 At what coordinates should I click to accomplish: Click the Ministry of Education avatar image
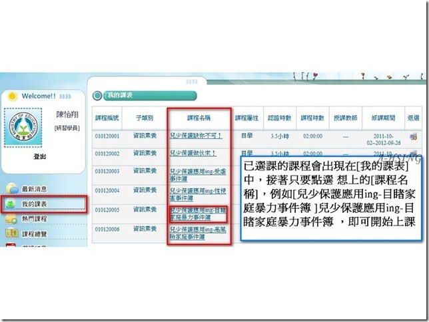(23, 127)
